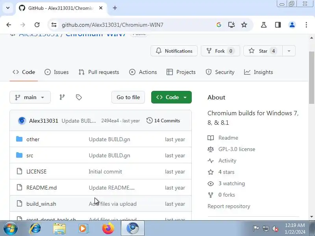View branches via the branch icon

(62, 97)
